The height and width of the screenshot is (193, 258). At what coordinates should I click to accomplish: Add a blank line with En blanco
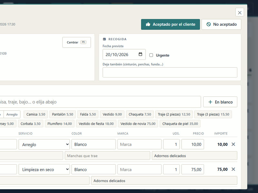pos(220,102)
